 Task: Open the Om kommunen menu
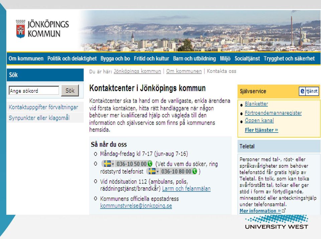point(26,59)
